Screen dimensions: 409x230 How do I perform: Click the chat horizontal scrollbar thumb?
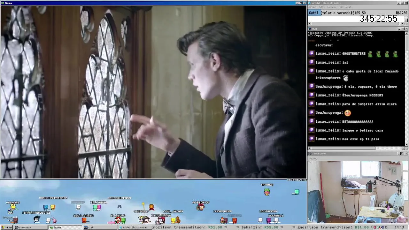point(343,148)
